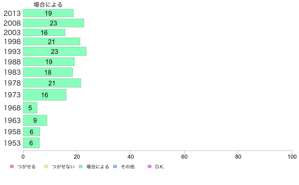Select the D.K. legend label

[x=160, y=167]
